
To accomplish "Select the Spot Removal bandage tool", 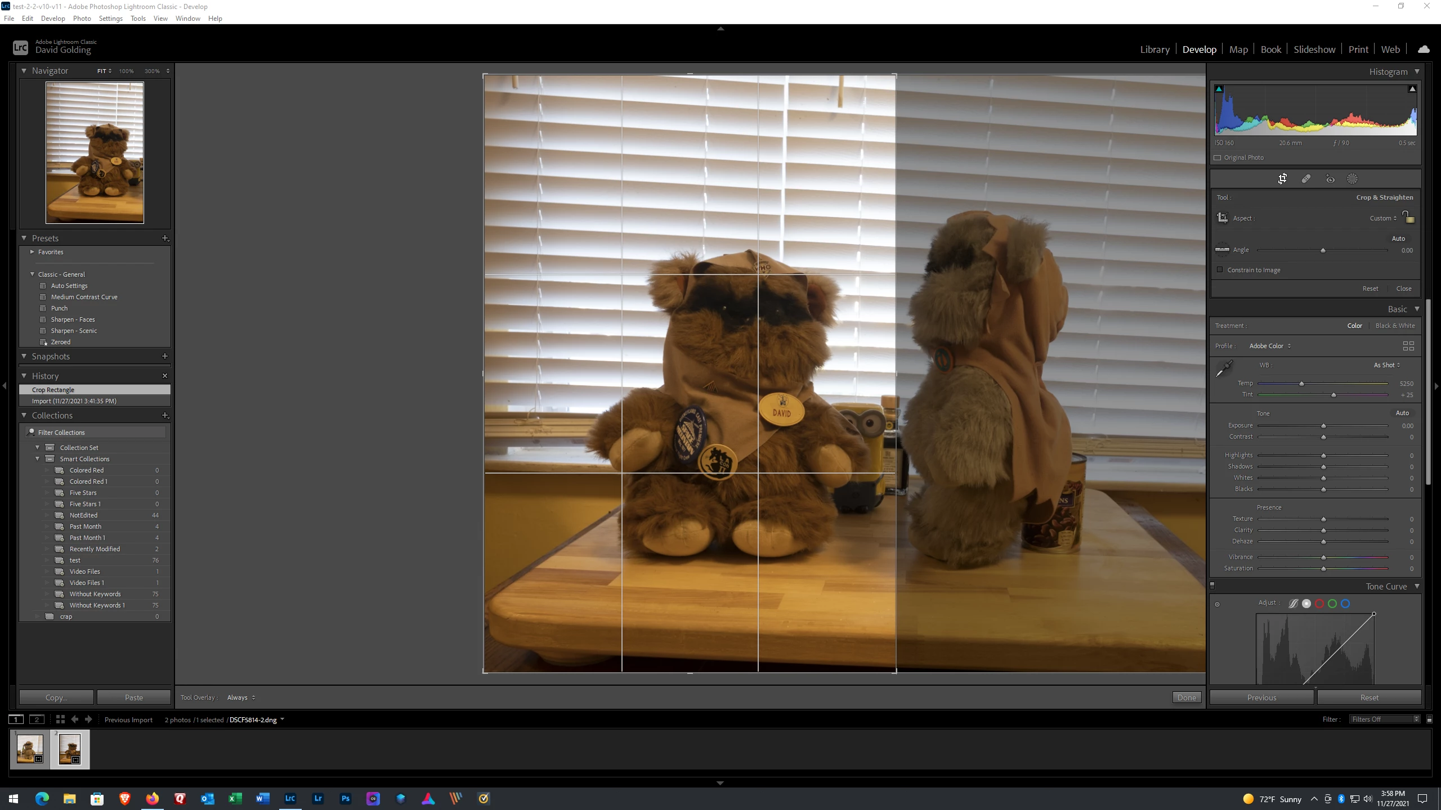I will click(1306, 179).
